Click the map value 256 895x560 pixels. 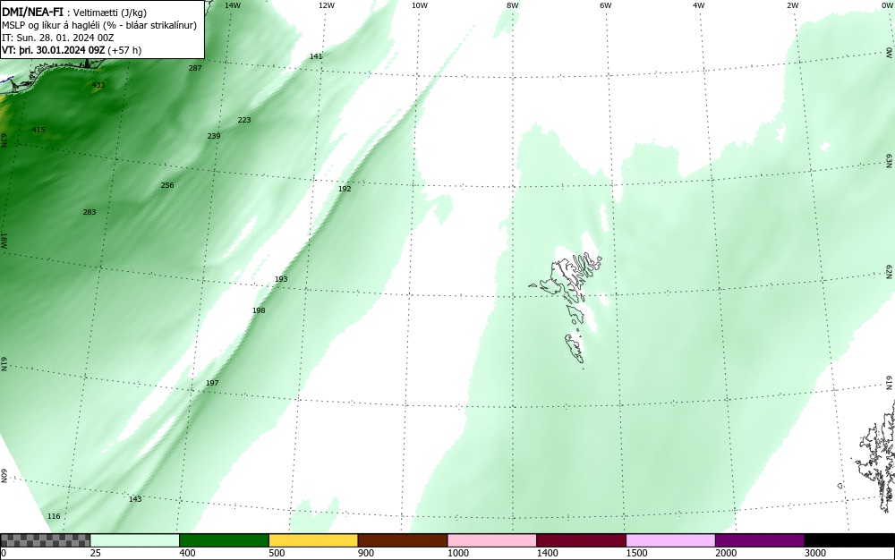[x=167, y=185]
